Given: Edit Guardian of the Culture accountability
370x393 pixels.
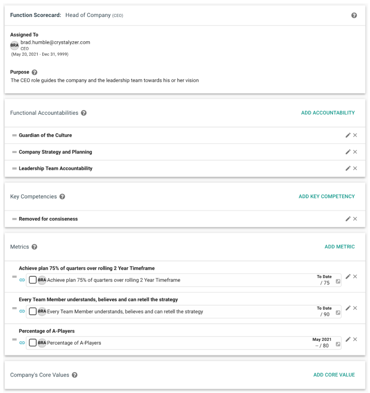Looking at the screenshot, I should pos(348,135).
